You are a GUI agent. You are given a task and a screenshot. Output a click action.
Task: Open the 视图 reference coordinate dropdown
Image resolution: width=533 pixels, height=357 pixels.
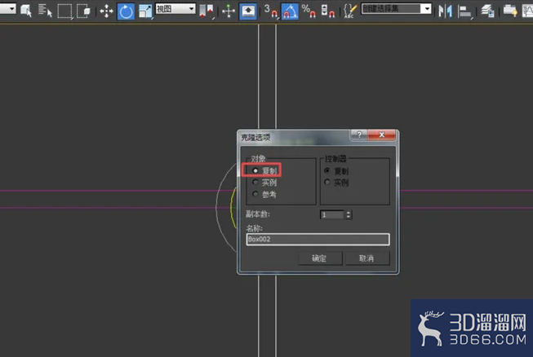coord(175,9)
